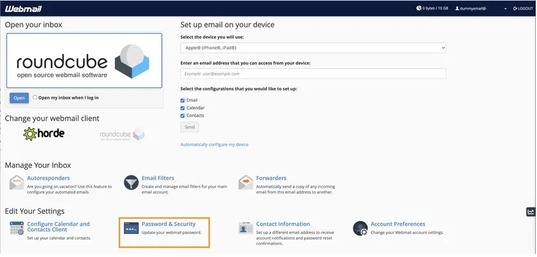Image resolution: width=537 pixels, height=257 pixels.
Task: Click the dummyemail username text
Action: coord(473,8)
